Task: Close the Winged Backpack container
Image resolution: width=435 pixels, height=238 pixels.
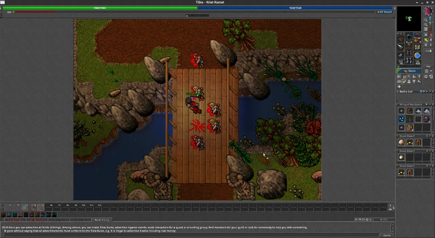Action: point(433,104)
